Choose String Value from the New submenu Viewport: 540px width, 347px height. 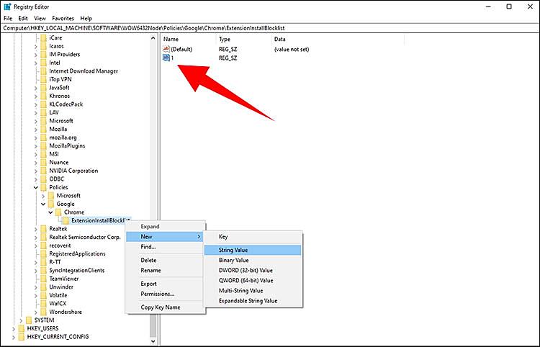coord(253,250)
